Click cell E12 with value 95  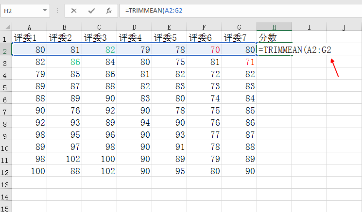[169, 171]
